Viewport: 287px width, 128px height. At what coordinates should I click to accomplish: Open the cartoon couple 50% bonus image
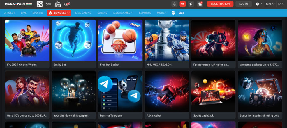click(27, 91)
